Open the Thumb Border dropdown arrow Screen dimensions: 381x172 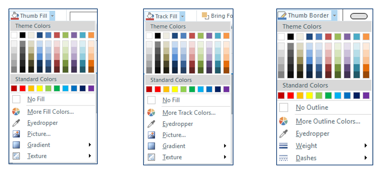335,15
